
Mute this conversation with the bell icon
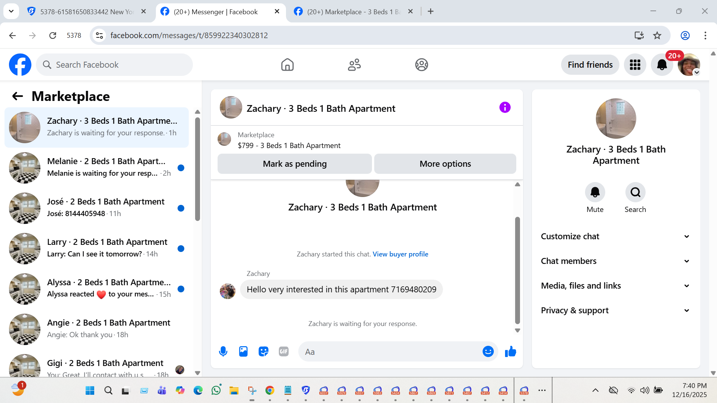[595, 192]
